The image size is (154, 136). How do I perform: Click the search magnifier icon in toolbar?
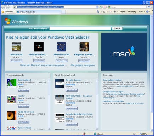click(149, 7)
